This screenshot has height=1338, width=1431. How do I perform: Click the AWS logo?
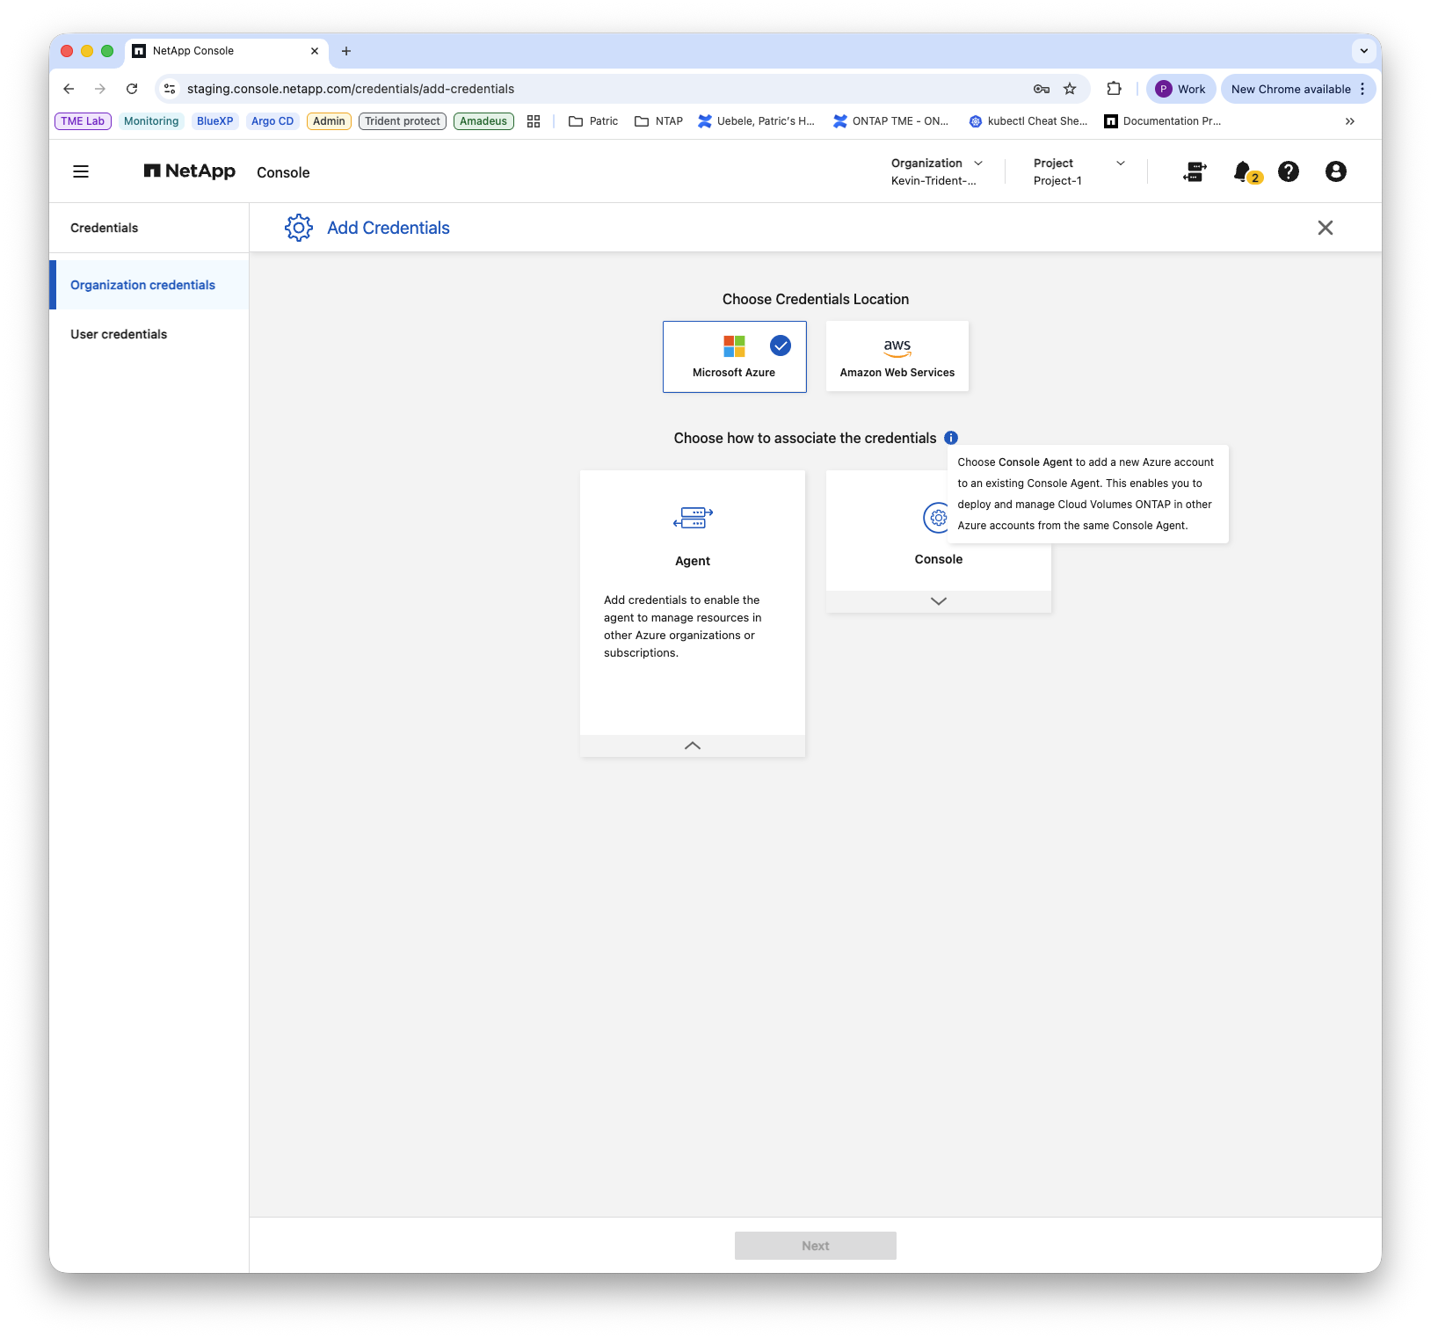tap(897, 348)
